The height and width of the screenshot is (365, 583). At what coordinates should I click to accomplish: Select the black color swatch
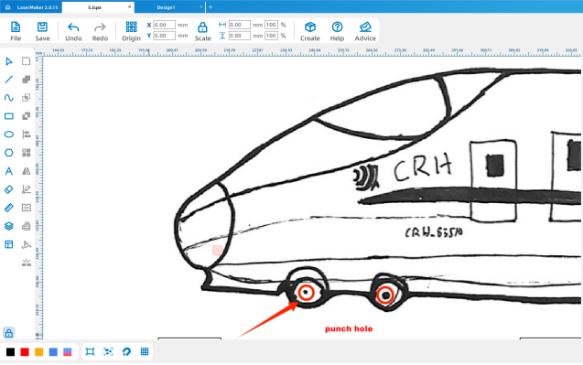pyautogui.click(x=10, y=351)
